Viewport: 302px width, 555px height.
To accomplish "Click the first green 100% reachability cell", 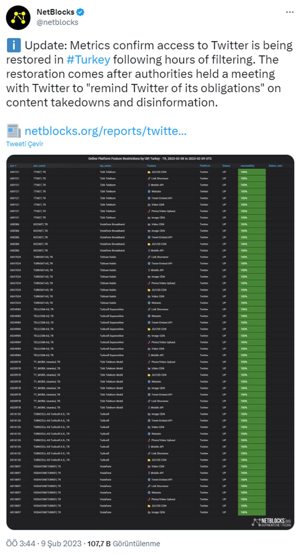I will tap(251, 172).
